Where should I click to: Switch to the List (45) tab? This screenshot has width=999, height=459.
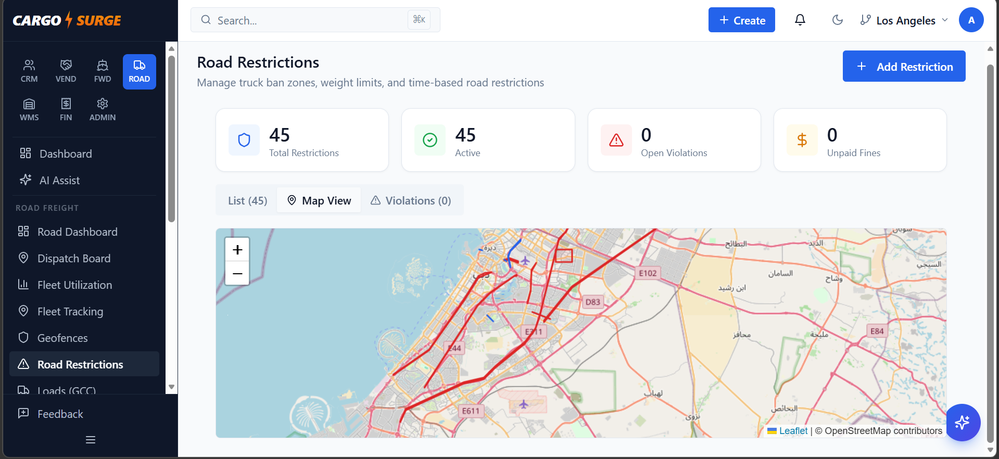coord(248,200)
